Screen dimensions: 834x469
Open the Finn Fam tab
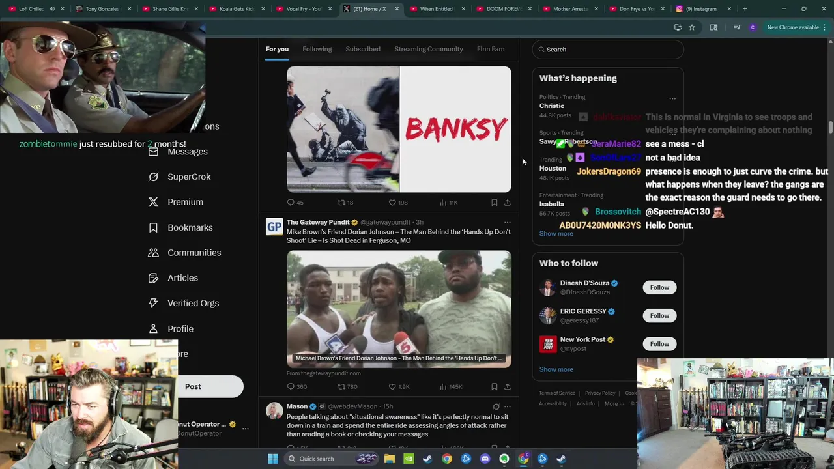pos(491,49)
